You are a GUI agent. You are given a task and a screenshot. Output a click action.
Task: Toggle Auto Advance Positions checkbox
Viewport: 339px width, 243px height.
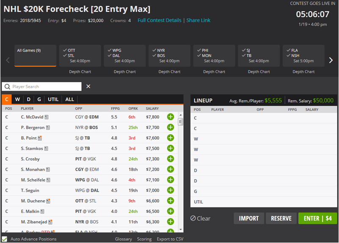click(5, 239)
